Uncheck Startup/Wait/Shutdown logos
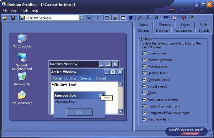This screenshot has width=214, height=138. (144, 113)
